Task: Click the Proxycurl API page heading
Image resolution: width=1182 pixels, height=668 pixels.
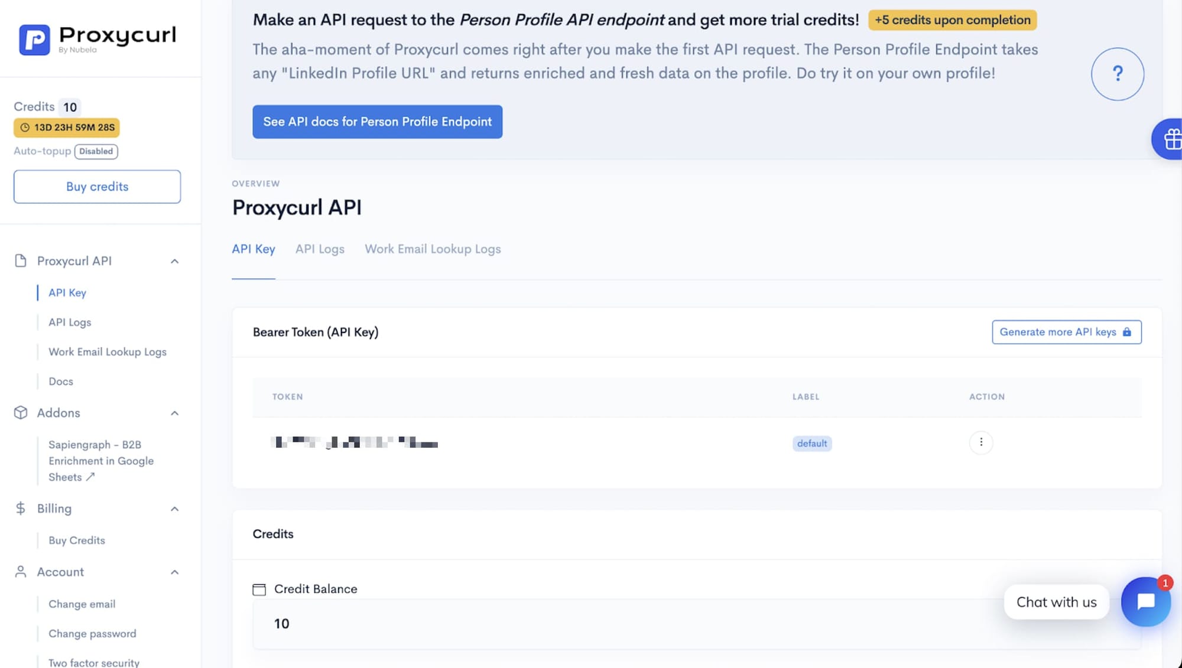Action: pyautogui.click(x=297, y=207)
